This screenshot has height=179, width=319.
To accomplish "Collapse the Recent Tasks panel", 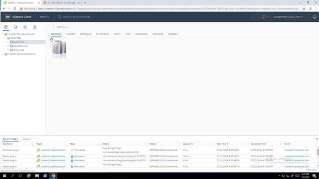I will coord(317,139).
